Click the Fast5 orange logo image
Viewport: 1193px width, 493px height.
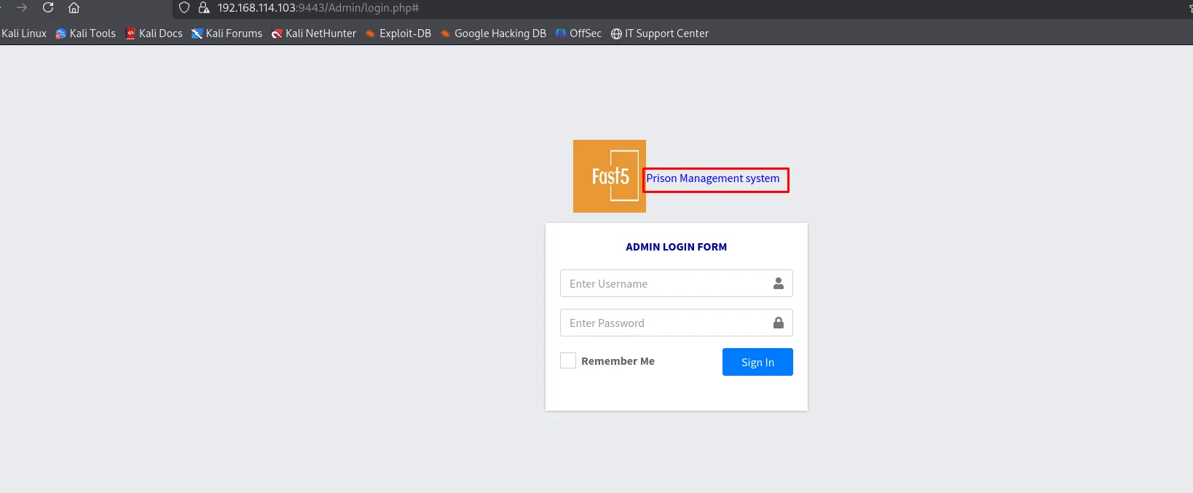click(610, 176)
